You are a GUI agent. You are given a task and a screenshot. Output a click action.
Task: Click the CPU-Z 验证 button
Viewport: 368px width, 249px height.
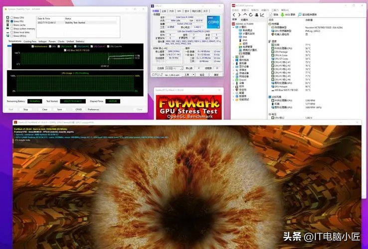coord(202,75)
